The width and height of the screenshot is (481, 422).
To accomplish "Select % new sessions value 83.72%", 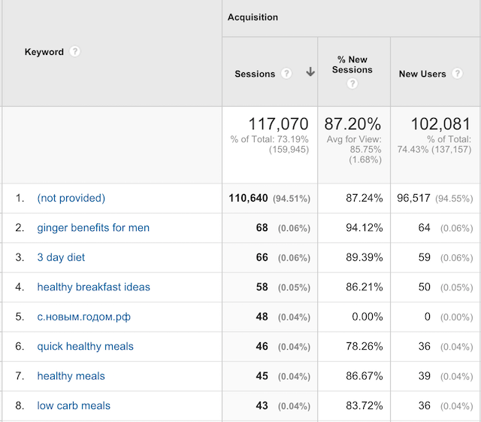I will [x=364, y=405].
